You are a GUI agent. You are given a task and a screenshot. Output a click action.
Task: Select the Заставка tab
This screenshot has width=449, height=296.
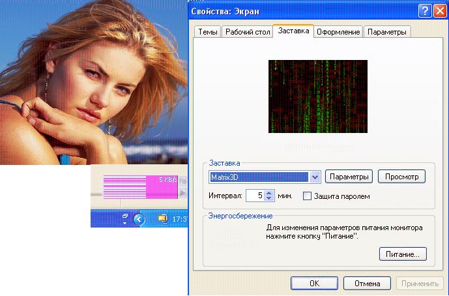293,31
